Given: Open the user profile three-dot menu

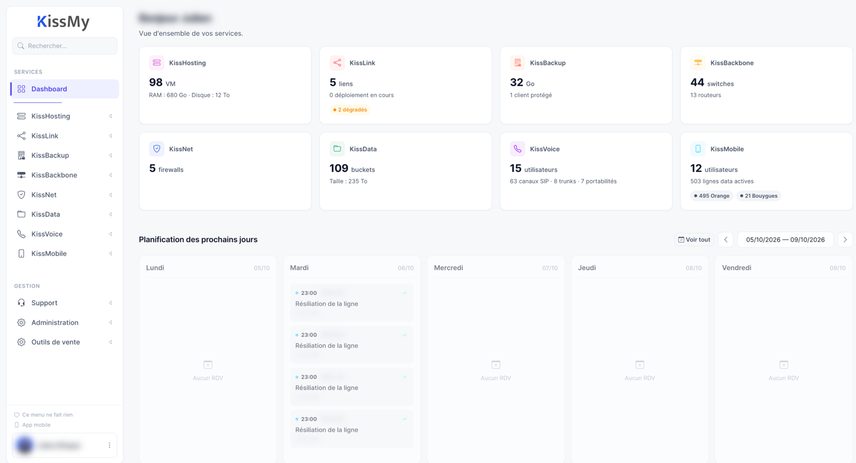Looking at the screenshot, I should (109, 446).
